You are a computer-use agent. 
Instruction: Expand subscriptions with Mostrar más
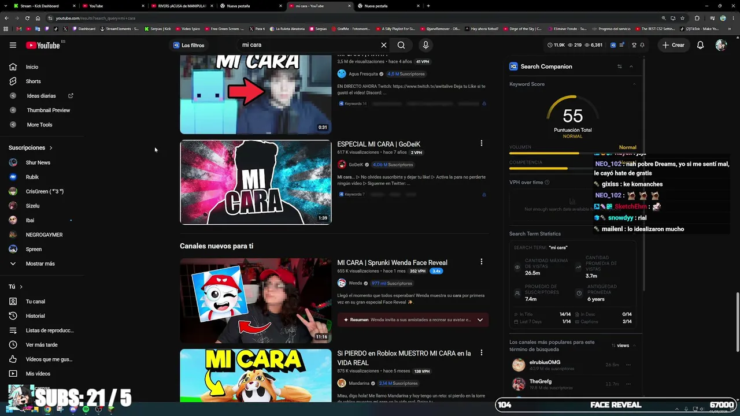tap(40, 264)
